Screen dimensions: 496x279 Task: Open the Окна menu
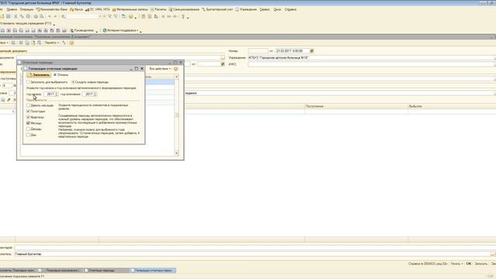pyautogui.click(x=277, y=9)
